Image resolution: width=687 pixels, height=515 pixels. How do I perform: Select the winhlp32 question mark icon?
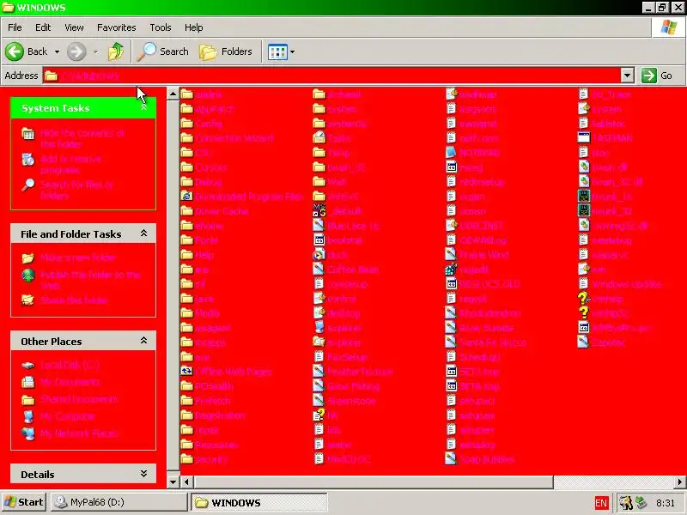584,313
